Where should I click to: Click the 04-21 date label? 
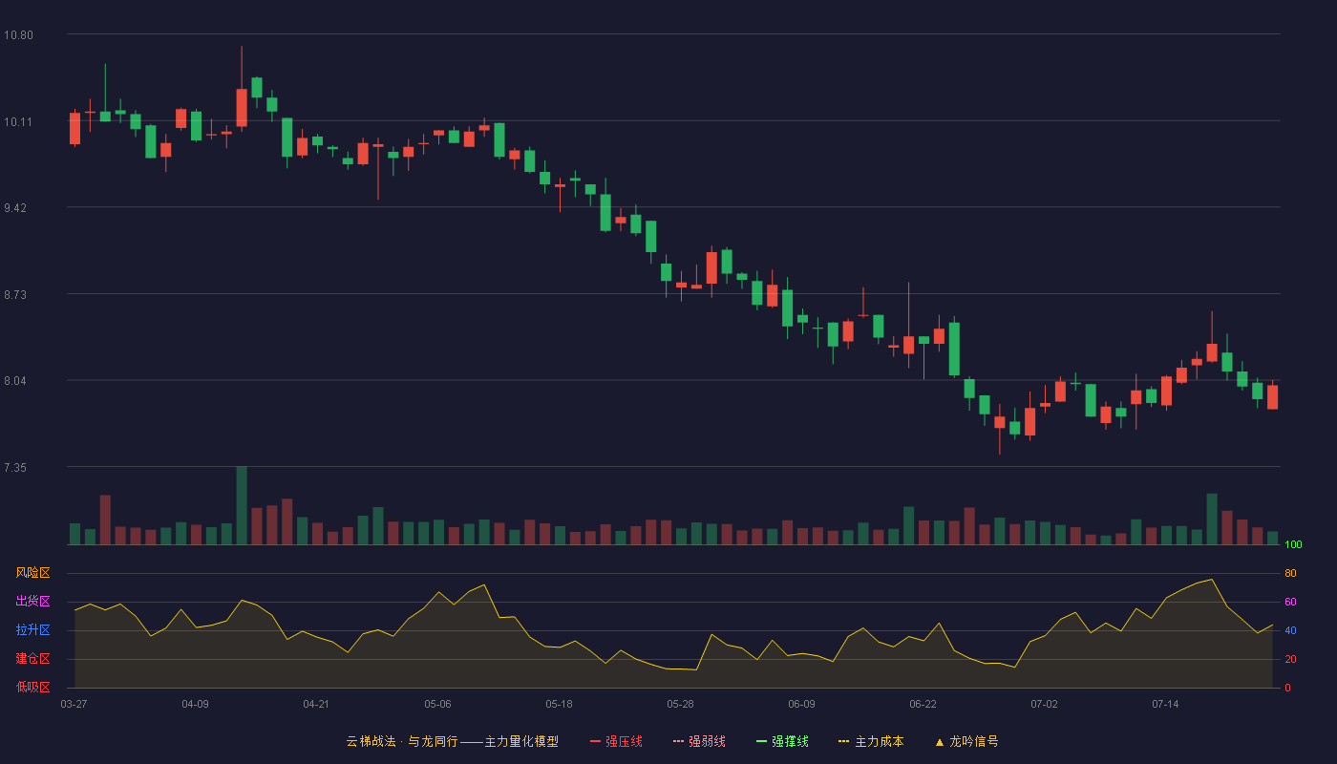pyautogui.click(x=316, y=704)
